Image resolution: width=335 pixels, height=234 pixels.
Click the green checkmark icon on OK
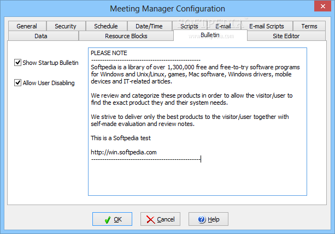[108, 219]
